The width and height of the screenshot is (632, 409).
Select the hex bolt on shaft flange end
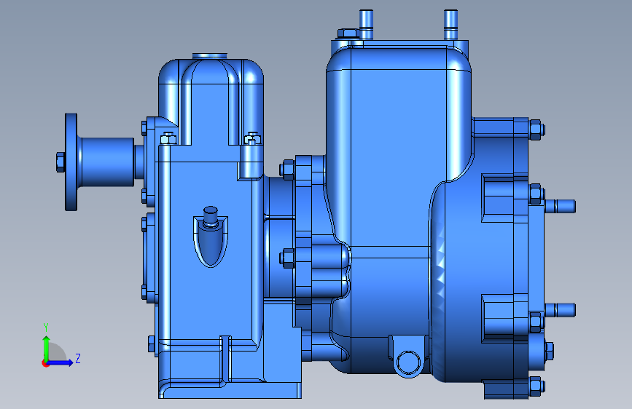click(x=61, y=162)
